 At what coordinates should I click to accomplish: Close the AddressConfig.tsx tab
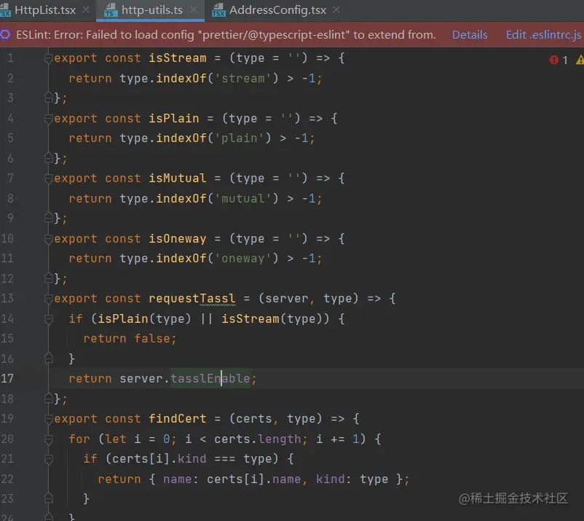click(336, 9)
